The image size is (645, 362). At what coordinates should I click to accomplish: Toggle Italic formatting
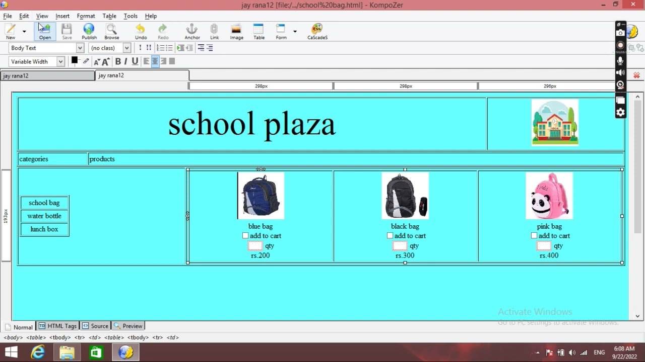pyautogui.click(x=126, y=61)
